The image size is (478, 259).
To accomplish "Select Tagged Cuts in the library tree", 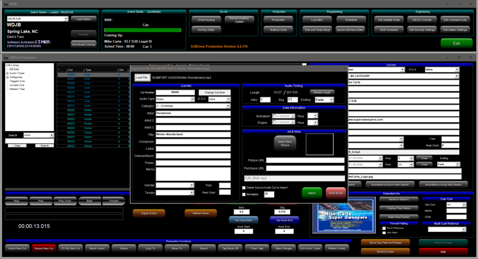I will pyautogui.click(x=17, y=81).
